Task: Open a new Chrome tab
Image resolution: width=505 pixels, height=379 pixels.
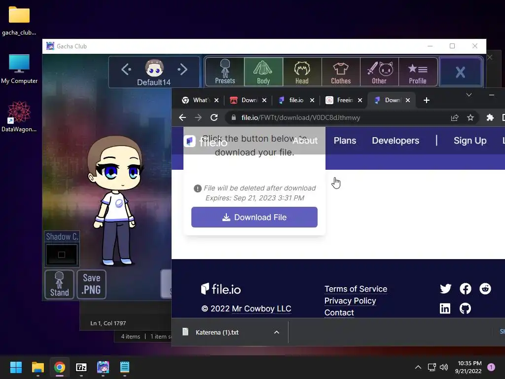Action: 427,100
